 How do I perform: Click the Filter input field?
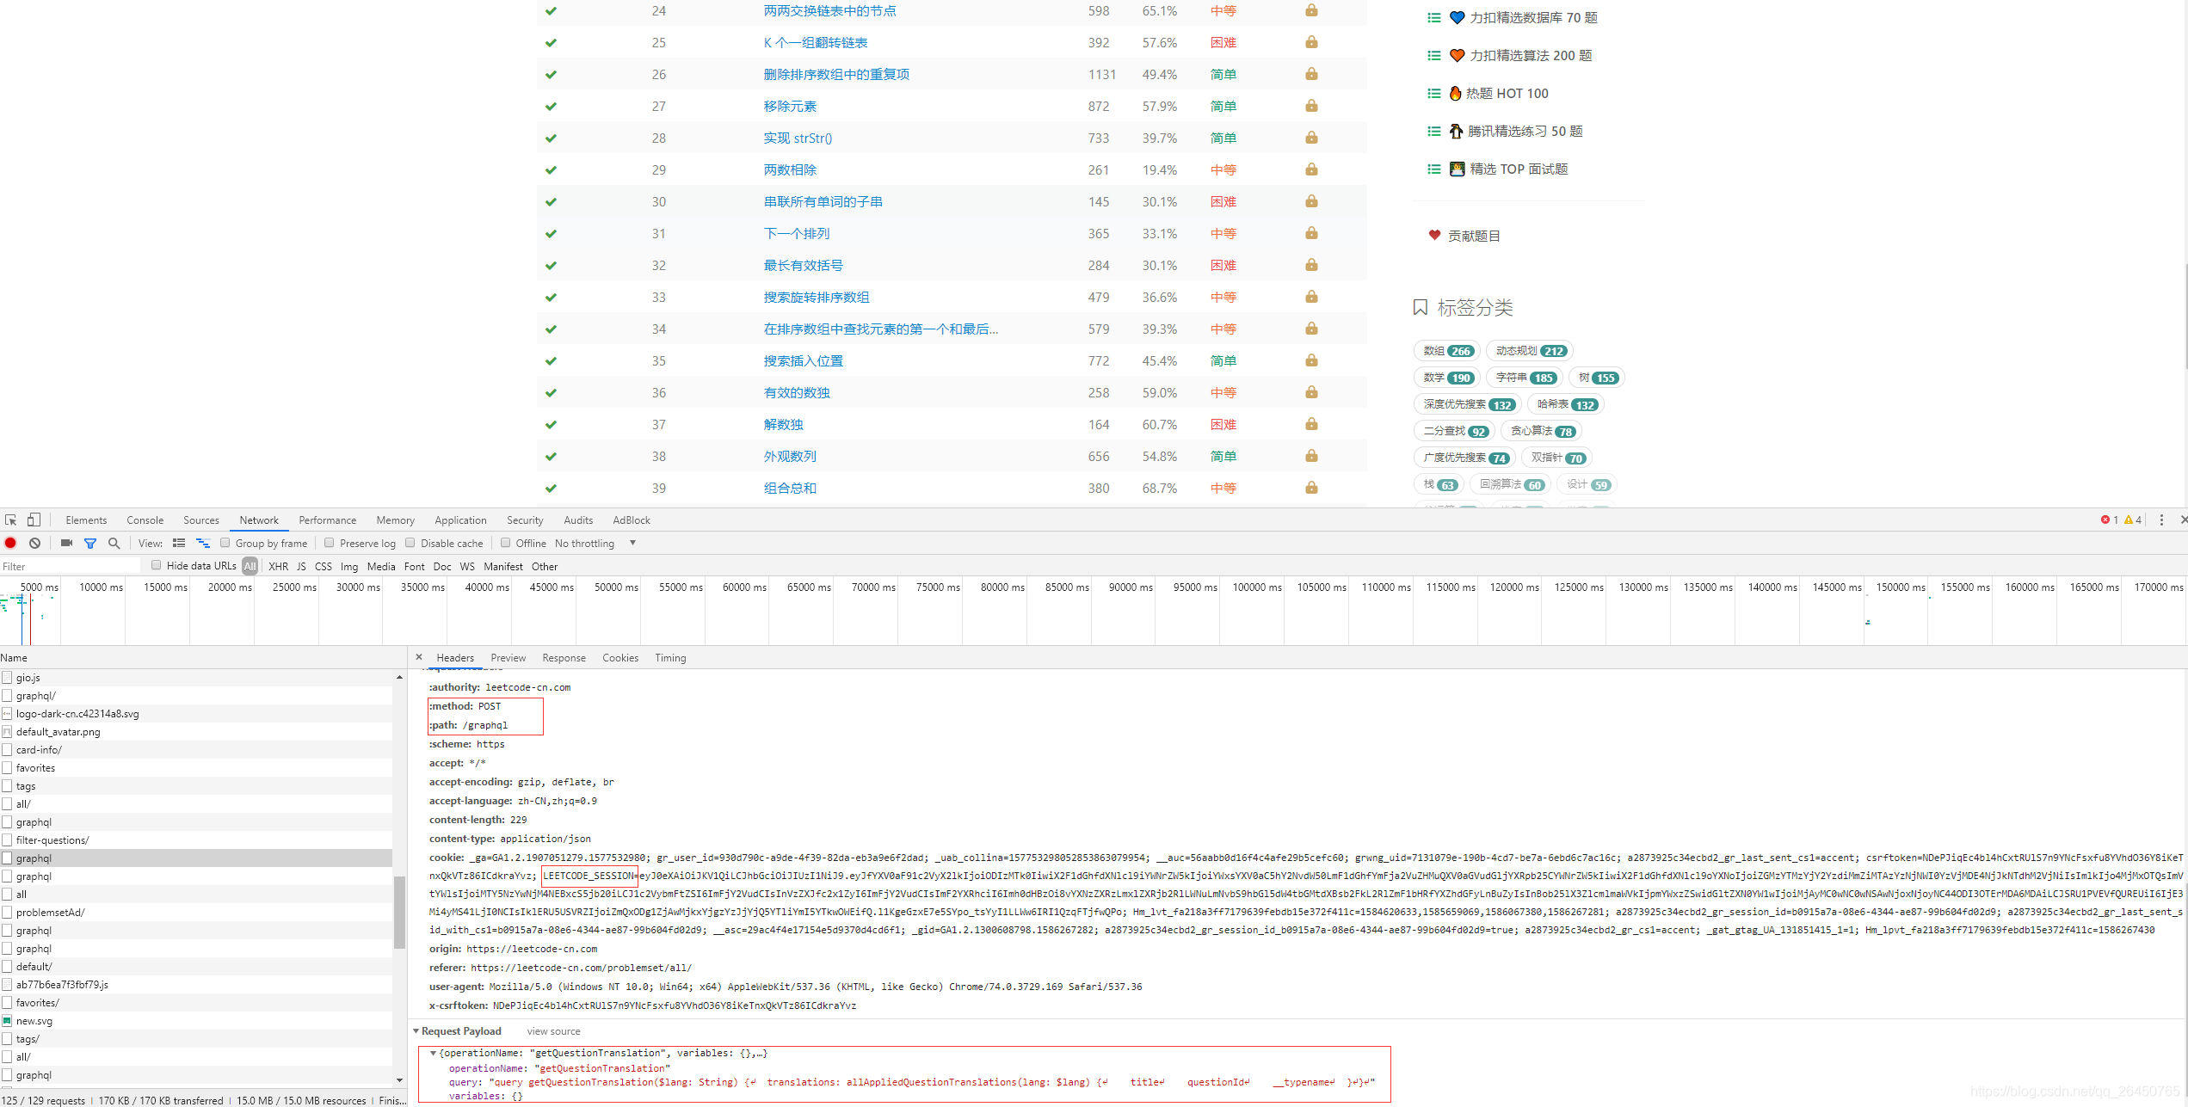[x=69, y=566]
